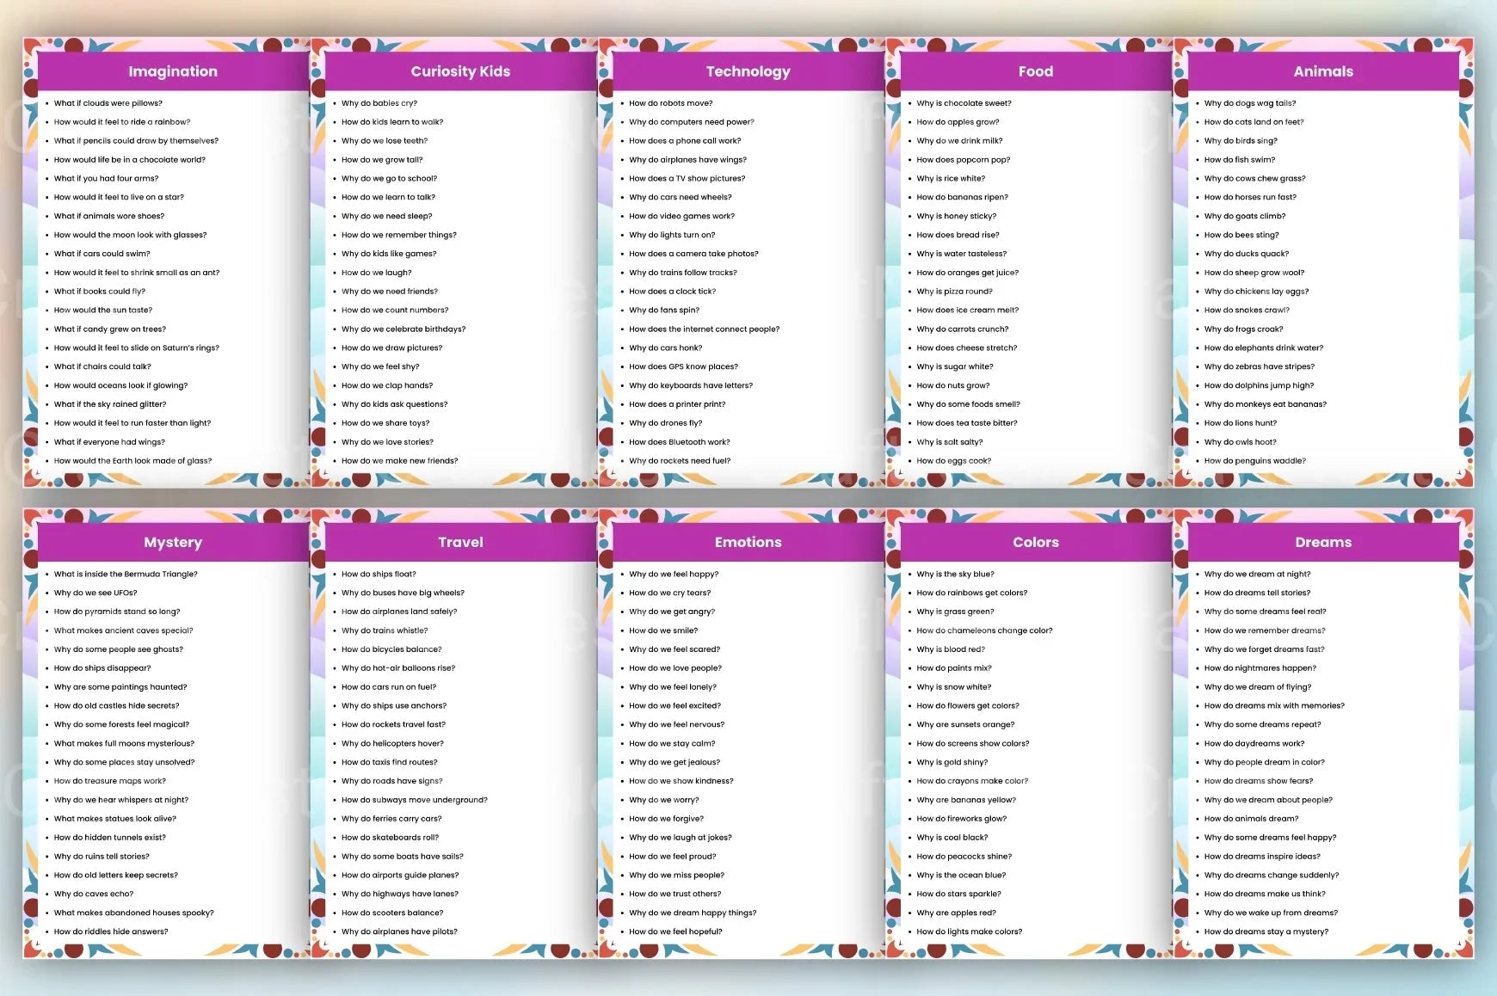Select 'Why is honey sticky?' line
The width and height of the screenshot is (1497, 996).
(x=957, y=217)
